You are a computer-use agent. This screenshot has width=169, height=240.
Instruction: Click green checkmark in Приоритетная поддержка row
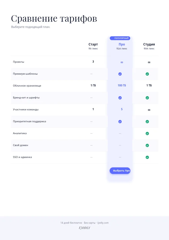[x=147, y=122]
